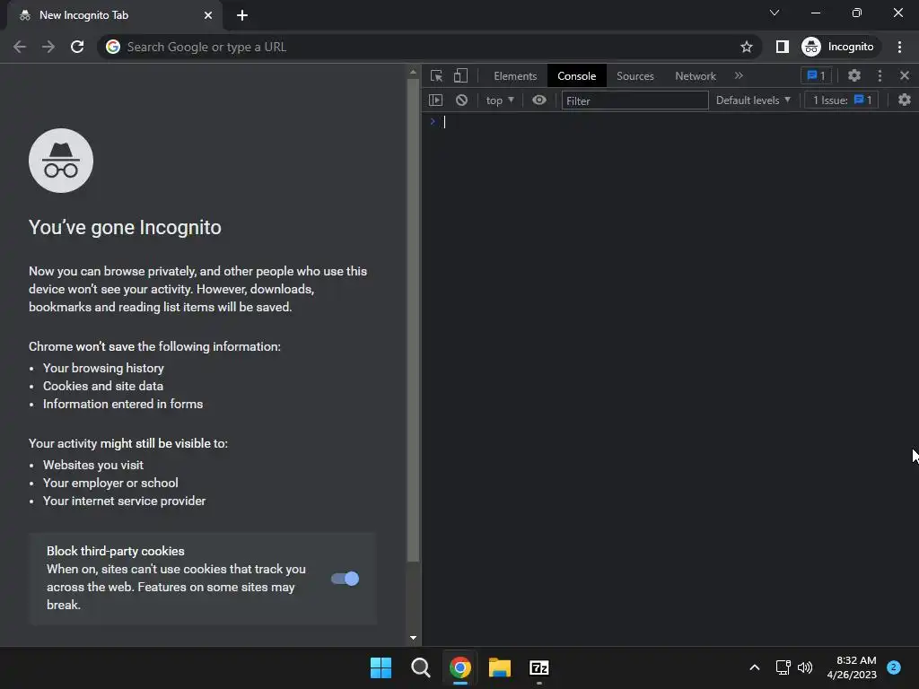Expand the Default levels dropdown
The height and width of the screenshot is (689, 919).
pos(753,100)
